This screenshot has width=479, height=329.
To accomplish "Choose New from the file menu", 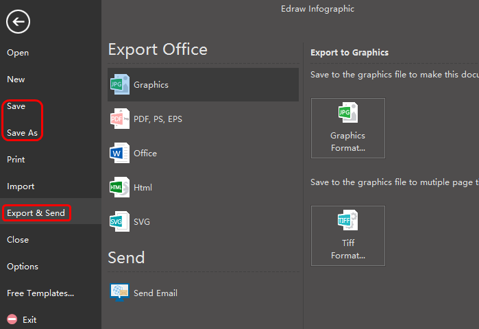I will [16, 80].
